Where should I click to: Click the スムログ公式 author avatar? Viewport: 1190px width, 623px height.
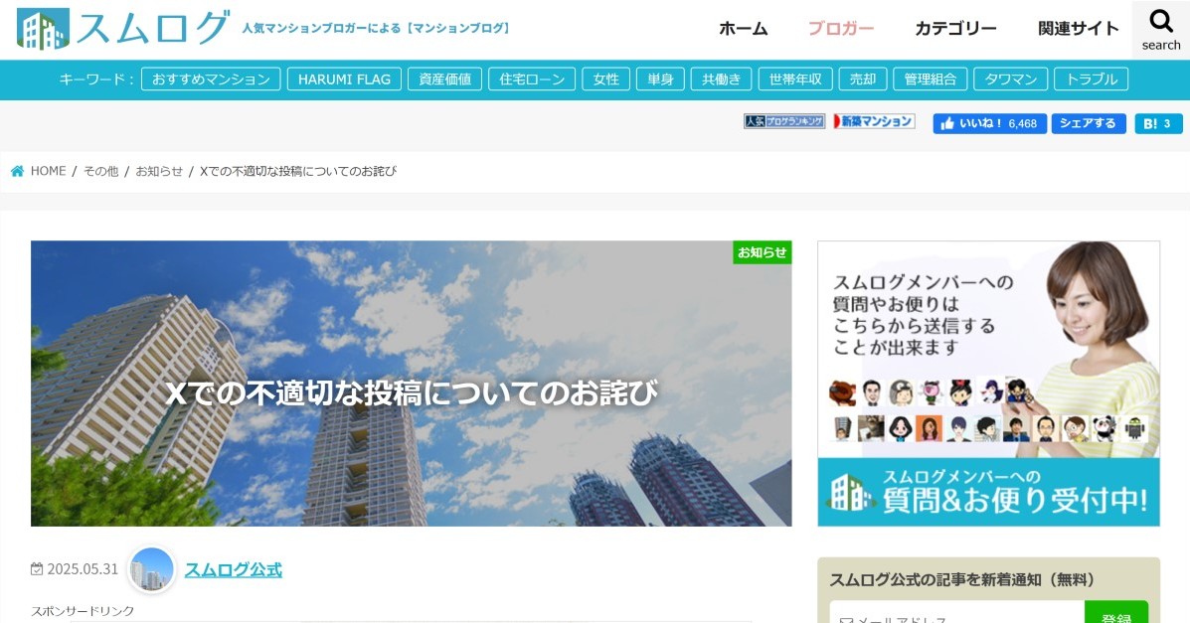(x=151, y=569)
